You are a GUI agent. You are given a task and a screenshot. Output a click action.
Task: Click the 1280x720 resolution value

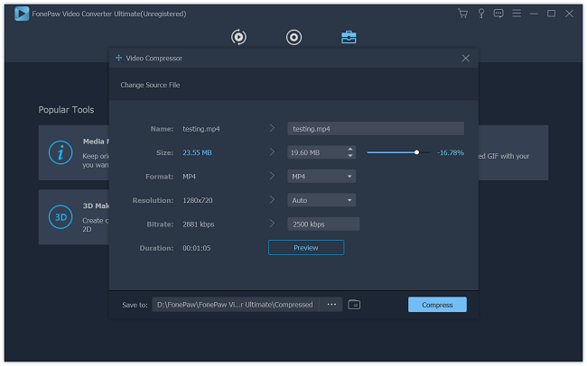point(197,200)
